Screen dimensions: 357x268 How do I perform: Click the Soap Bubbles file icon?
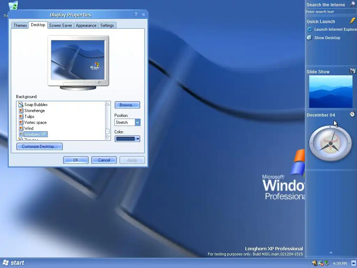[21, 104]
